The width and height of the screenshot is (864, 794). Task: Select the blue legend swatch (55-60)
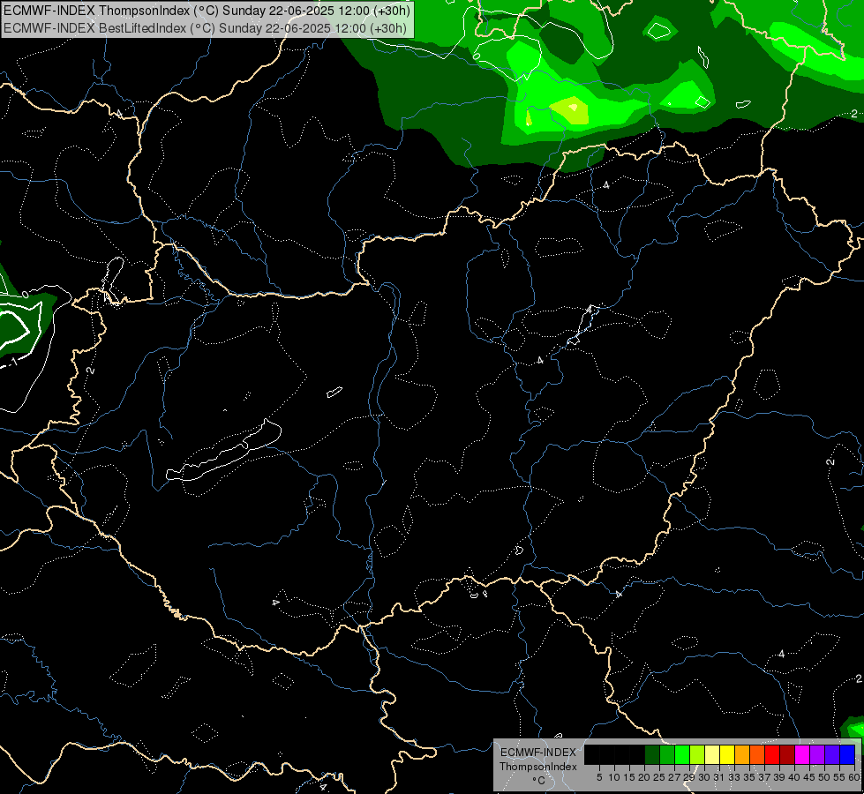847,754
